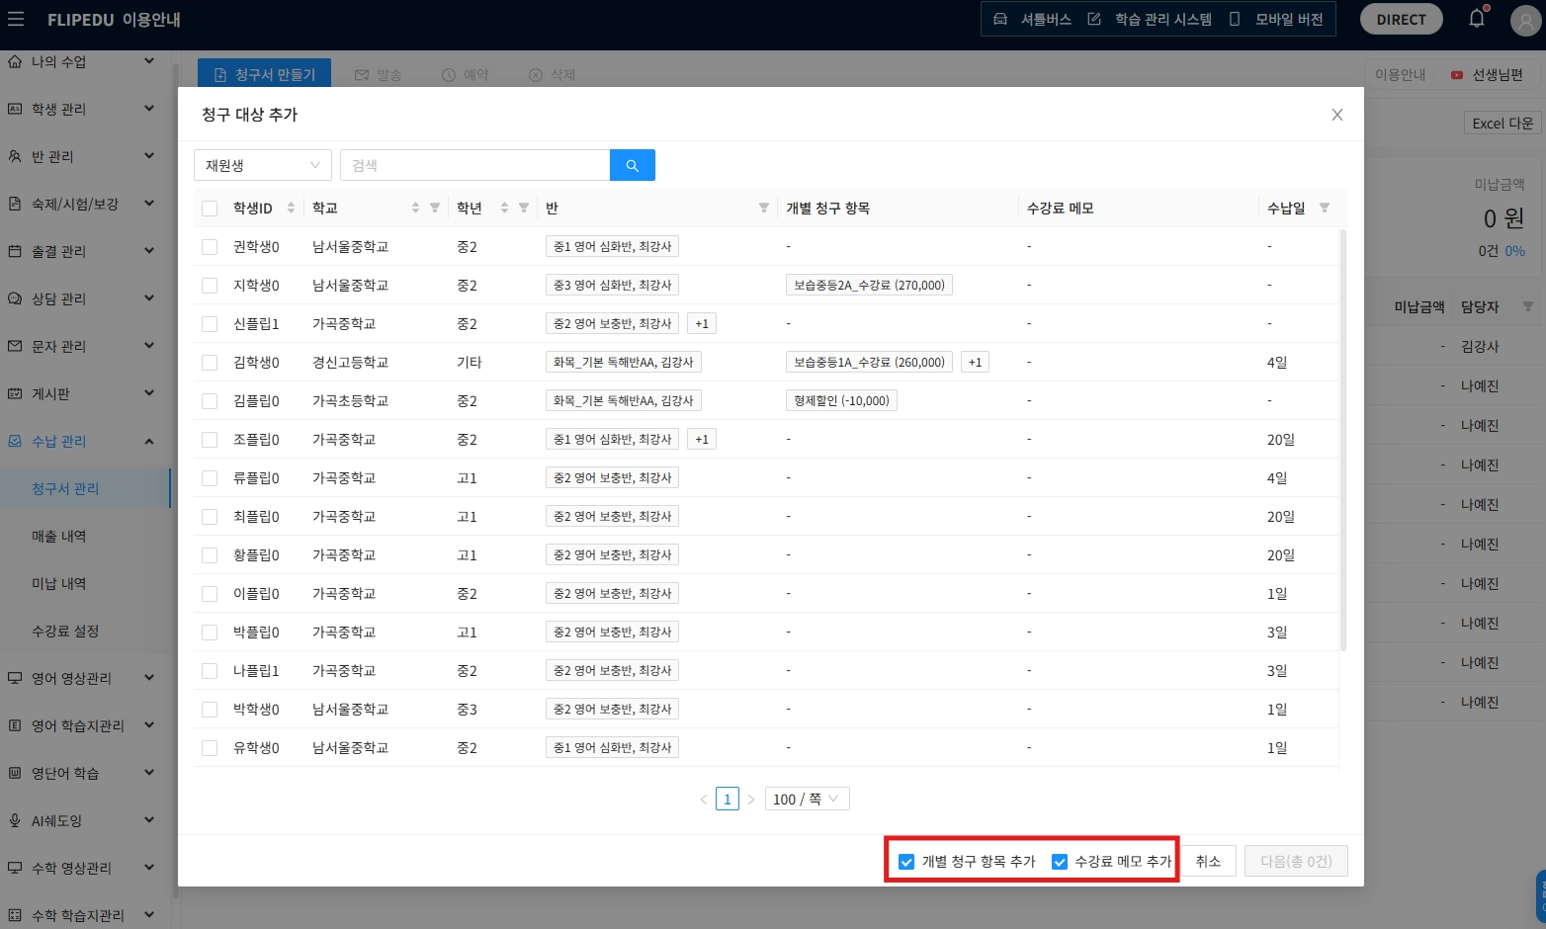Click the 나의 수업 home icon
The width and height of the screenshot is (1546, 929).
coord(15,61)
